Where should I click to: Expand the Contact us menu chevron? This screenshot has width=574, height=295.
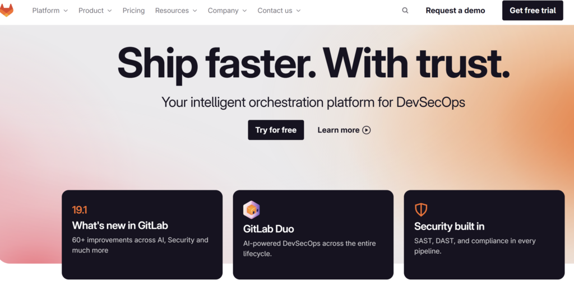point(298,11)
